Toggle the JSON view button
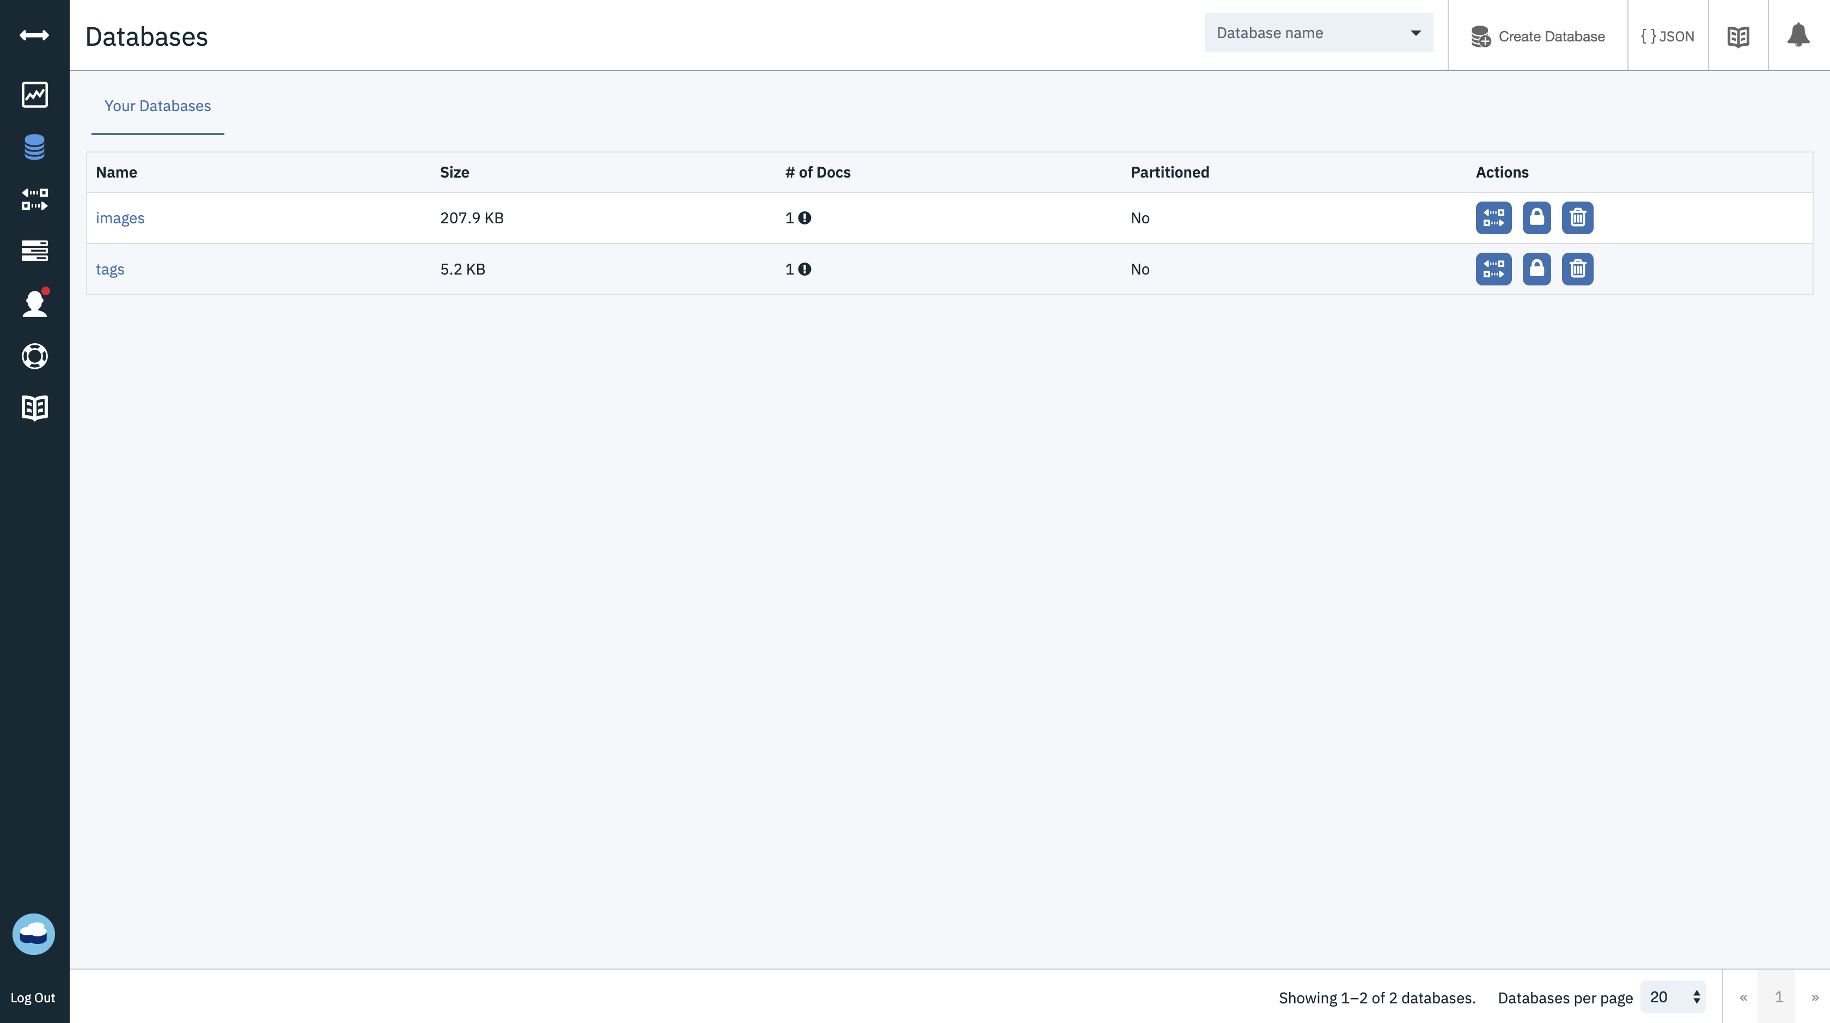The image size is (1830, 1023). [x=1667, y=36]
